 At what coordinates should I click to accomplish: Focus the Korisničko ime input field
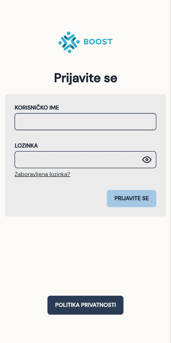[85, 122]
